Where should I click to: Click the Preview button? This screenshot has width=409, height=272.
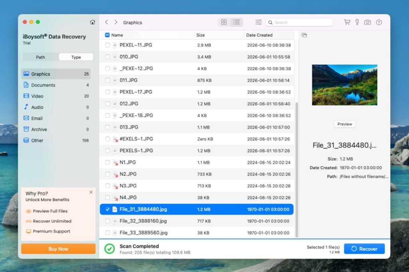click(345, 124)
